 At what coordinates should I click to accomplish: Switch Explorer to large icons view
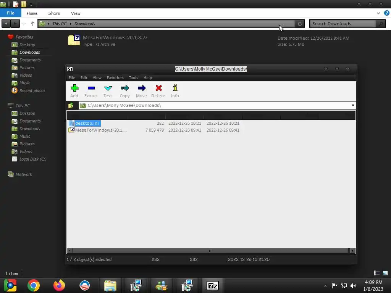pyautogui.click(x=385, y=273)
